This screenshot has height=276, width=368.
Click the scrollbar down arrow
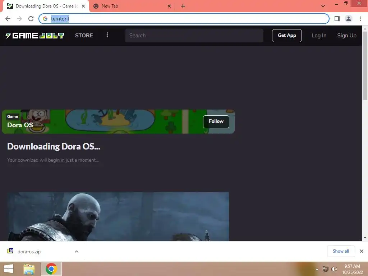365,238
